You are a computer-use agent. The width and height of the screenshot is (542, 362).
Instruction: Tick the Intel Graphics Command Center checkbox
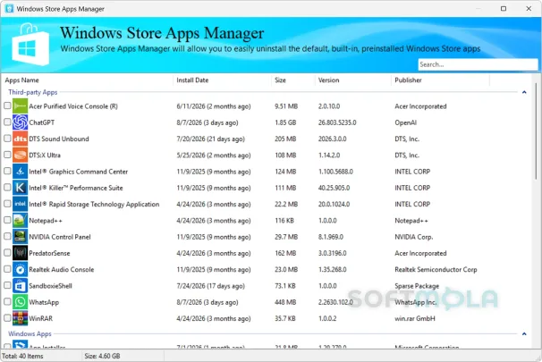click(7, 171)
